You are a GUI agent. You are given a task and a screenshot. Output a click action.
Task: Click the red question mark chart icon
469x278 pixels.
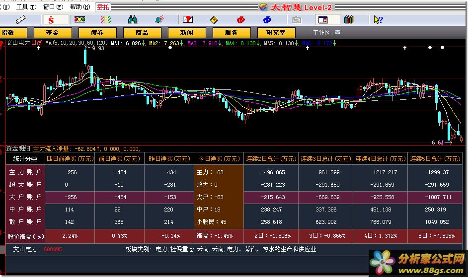coord(188,20)
